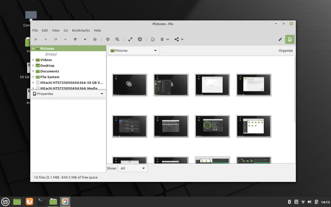331x207 pixels.
Task: Click the Bluetooth tray icon
Action: pos(290,202)
